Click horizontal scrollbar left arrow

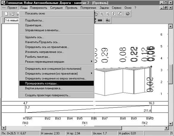4,128
